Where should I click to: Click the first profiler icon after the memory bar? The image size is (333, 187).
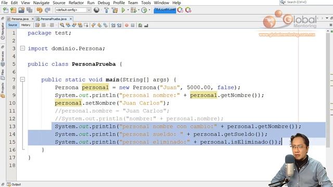180,10
